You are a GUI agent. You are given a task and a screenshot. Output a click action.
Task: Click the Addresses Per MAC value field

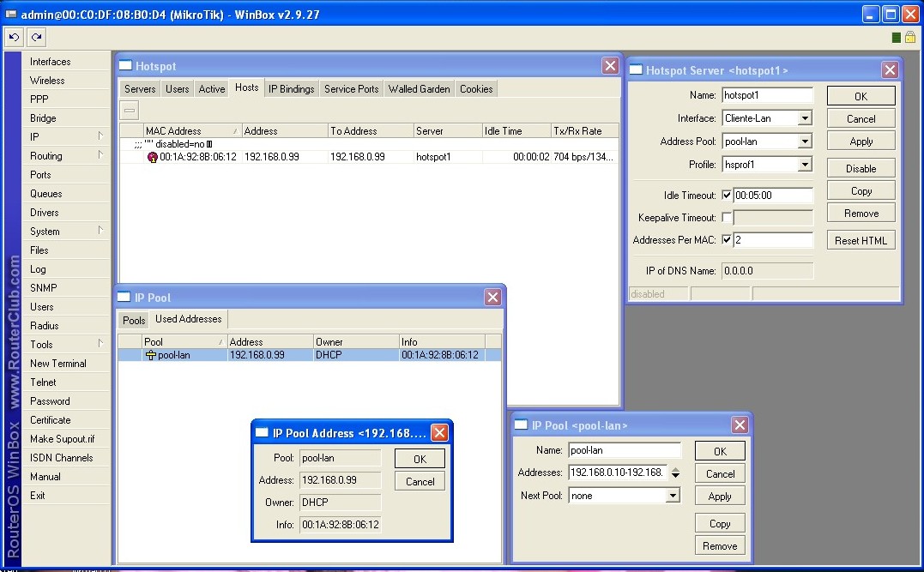pyautogui.click(x=773, y=240)
